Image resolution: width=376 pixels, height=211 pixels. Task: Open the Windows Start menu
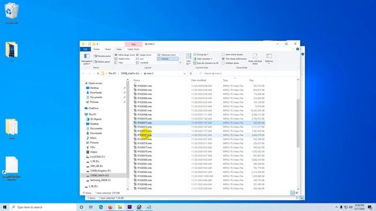pyautogui.click(x=5, y=207)
